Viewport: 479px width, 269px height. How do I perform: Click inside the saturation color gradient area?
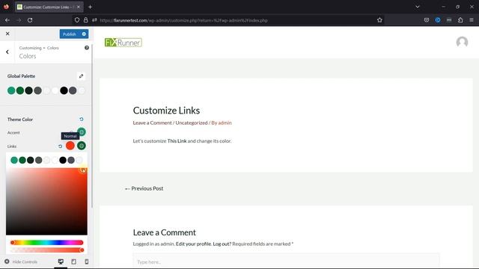click(x=46, y=201)
